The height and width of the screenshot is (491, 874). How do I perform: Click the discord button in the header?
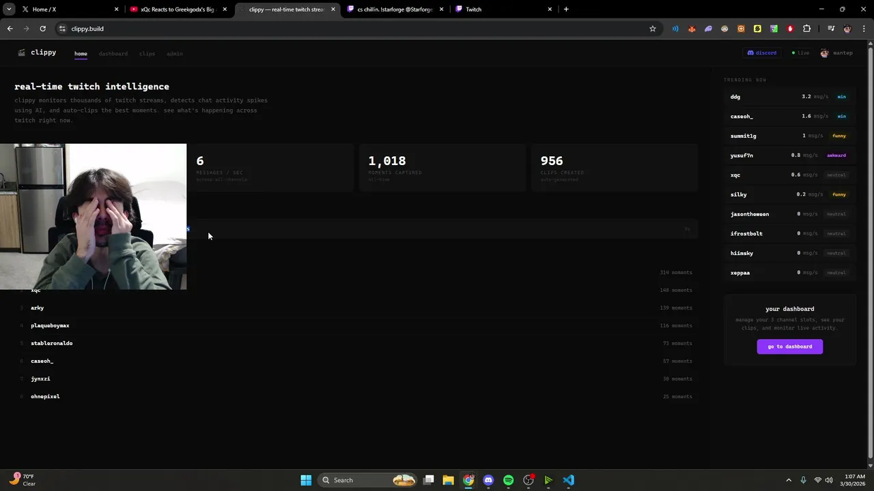click(x=762, y=53)
